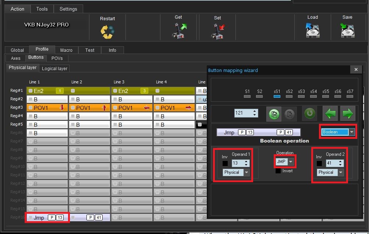Toggle the Inv checkbox for Operand 1
Screen dimensions: 369x234
coord(225,163)
